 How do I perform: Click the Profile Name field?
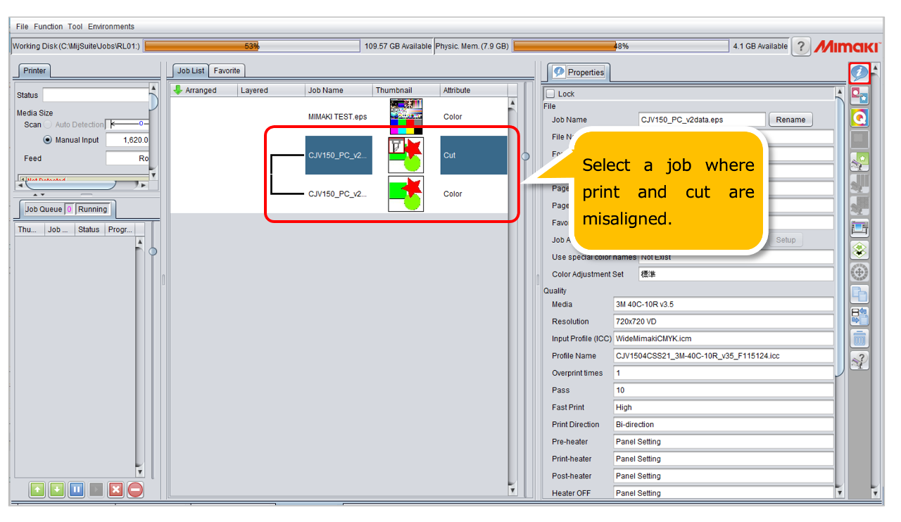724,356
